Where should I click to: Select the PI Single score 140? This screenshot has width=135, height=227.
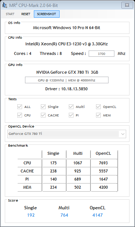[x=53, y=179]
